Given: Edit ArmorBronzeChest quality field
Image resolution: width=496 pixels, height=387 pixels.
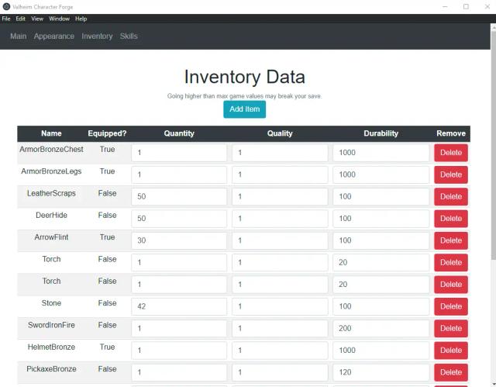Looking at the screenshot, I should (280, 153).
